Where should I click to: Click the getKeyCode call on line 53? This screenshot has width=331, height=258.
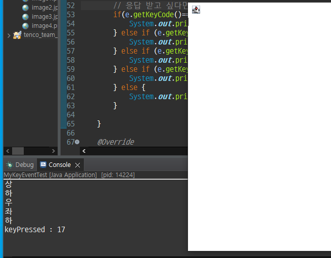(x=154, y=15)
